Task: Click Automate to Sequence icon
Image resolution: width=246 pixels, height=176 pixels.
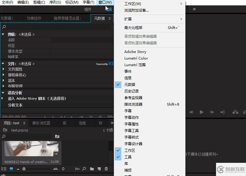Action: pyautogui.click(x=77, y=169)
